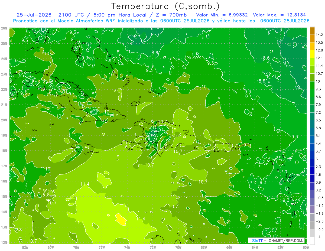Image resolution: width=325 pixels, height=251 pixels.
Task: Click the '26N' latitude axis label
Action: [4, 28]
